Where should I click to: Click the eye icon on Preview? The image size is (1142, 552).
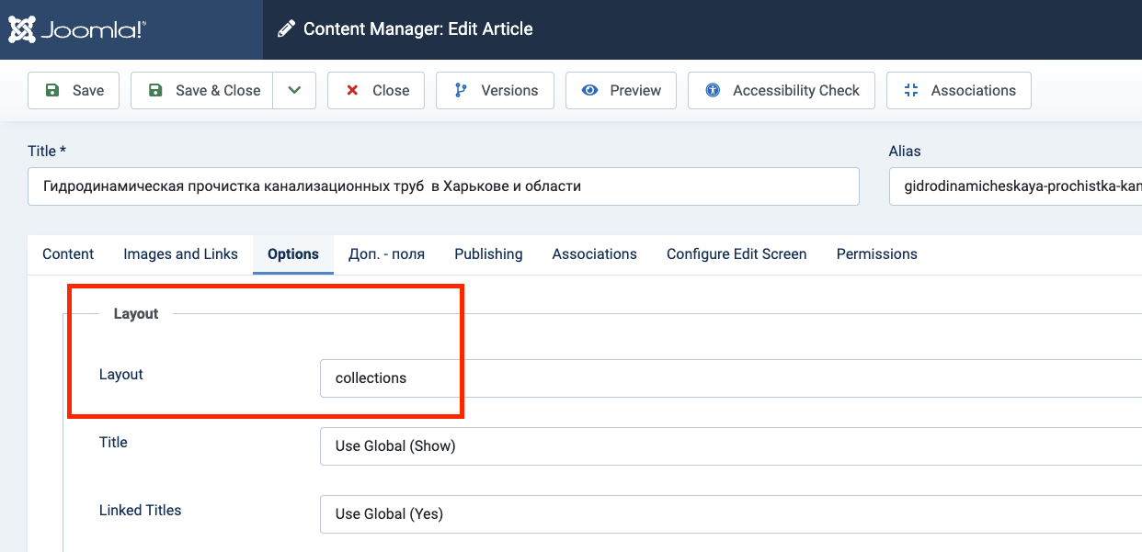(x=590, y=90)
